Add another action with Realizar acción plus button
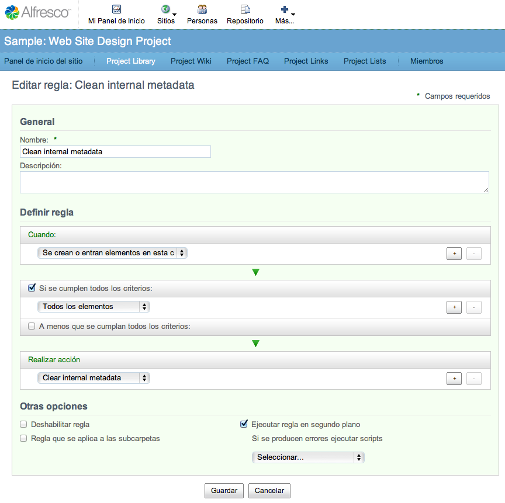This screenshot has width=505, height=503. (x=454, y=379)
